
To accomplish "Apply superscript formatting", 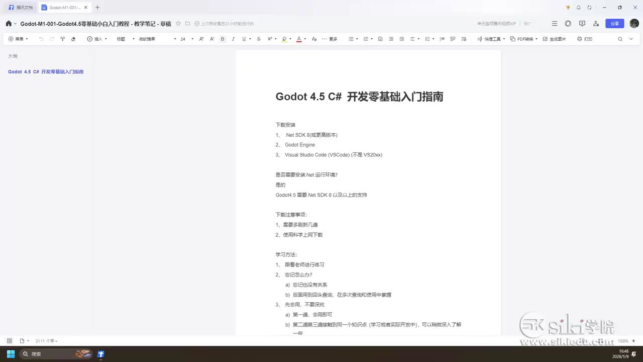I will [270, 39].
